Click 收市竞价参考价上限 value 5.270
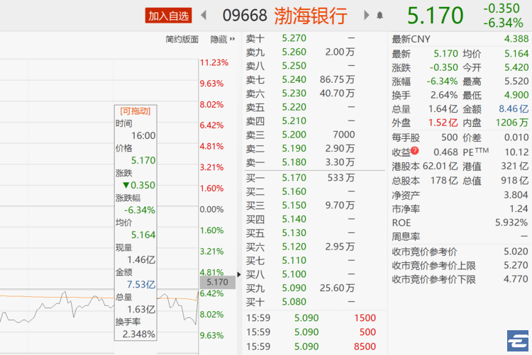532x355 pixels. point(516,265)
